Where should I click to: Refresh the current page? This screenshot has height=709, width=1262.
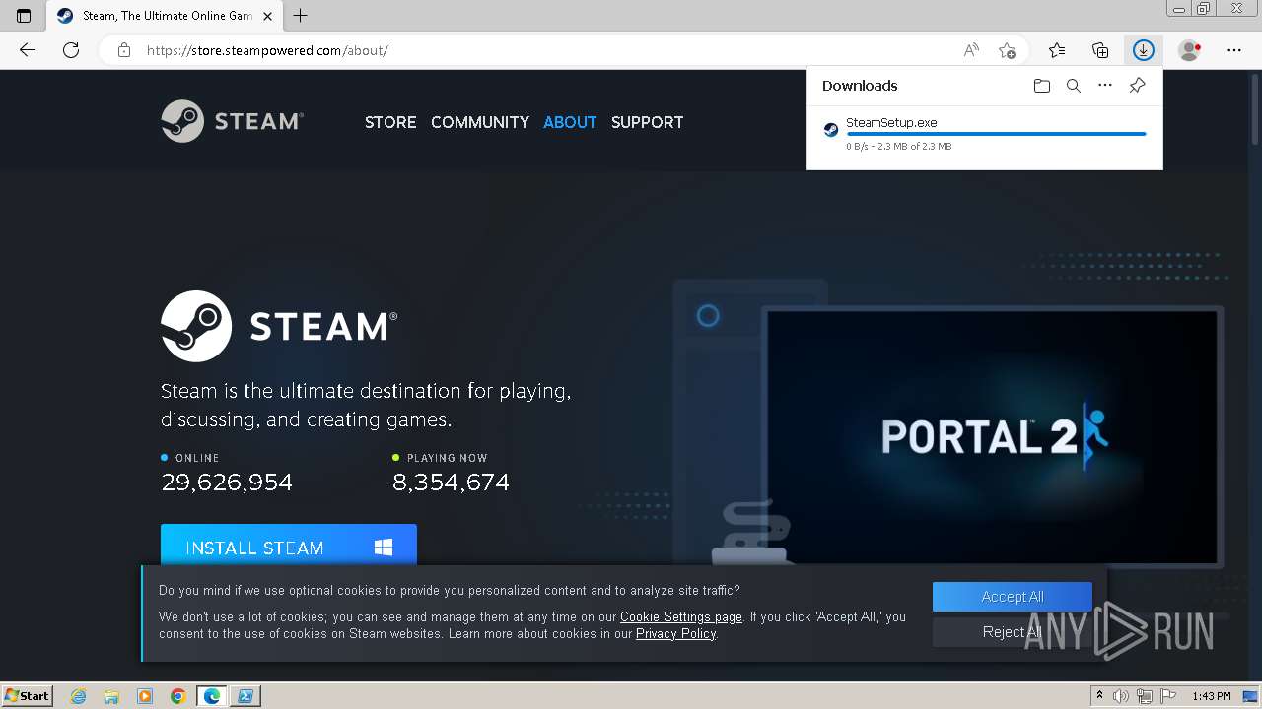71,50
